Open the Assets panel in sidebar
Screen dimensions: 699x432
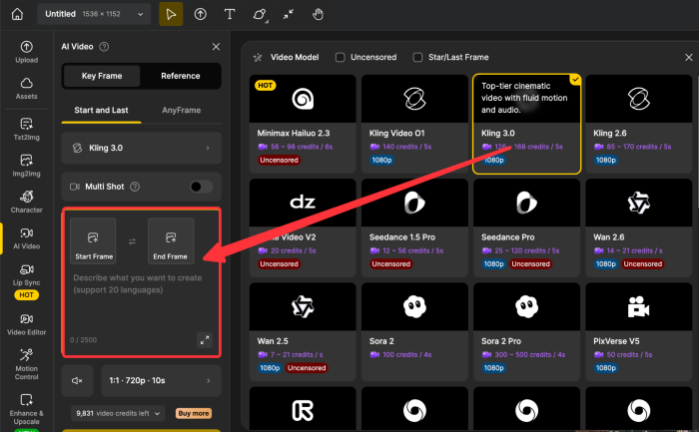point(27,90)
